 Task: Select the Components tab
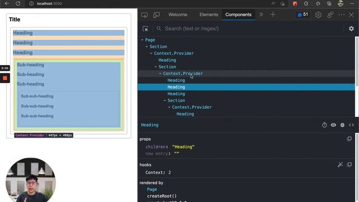(x=238, y=15)
